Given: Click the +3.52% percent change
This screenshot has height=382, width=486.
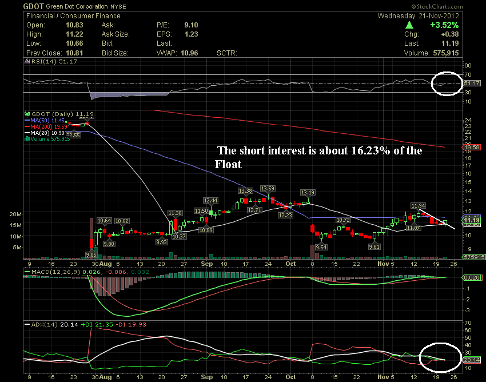Looking at the screenshot, I should click(x=444, y=25).
